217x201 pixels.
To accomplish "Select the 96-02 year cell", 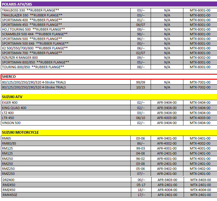I will 140,159.
